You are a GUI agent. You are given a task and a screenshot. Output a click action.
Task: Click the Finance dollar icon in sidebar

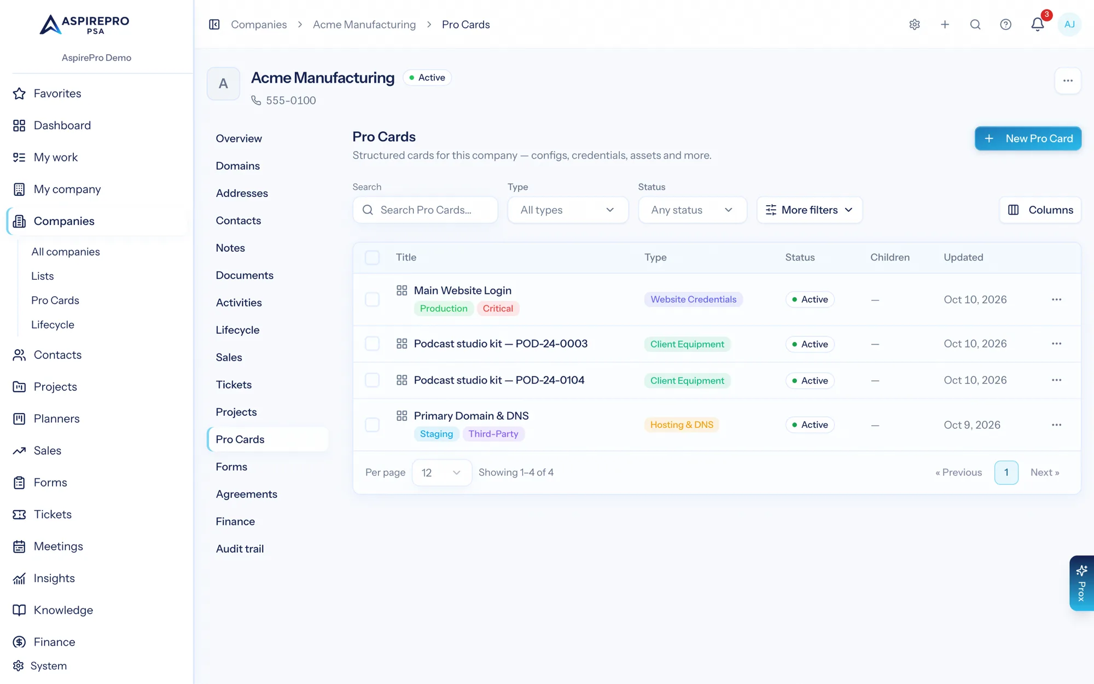(x=19, y=642)
